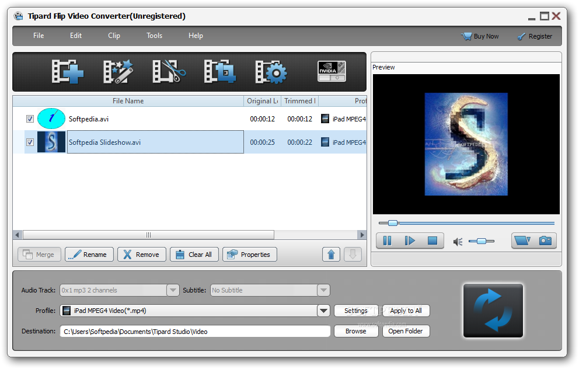
Task: Uncheck the Softpedia.avi checkbox
Action: (x=30, y=119)
